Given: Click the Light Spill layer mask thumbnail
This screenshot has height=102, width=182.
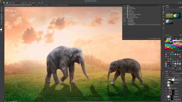Looking at the screenshot, I should [x=173, y=80].
